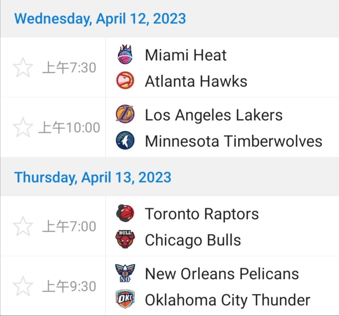Screen dimensions: 339x316
Task: Toggle favorite star for Raptors vs Bulls
Action: coord(23,226)
